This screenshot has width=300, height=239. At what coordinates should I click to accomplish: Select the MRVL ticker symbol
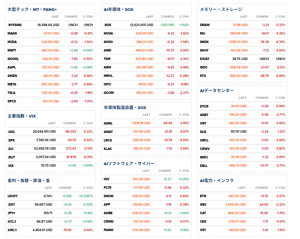tap(108, 76)
